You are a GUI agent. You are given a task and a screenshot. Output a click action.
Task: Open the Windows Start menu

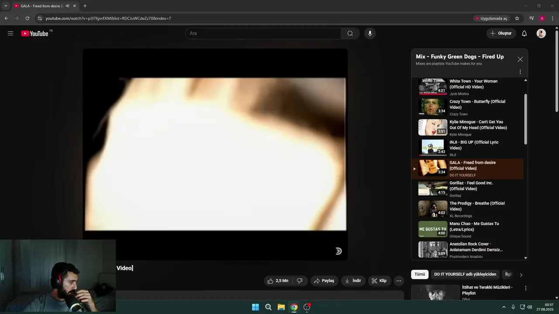[255, 307]
